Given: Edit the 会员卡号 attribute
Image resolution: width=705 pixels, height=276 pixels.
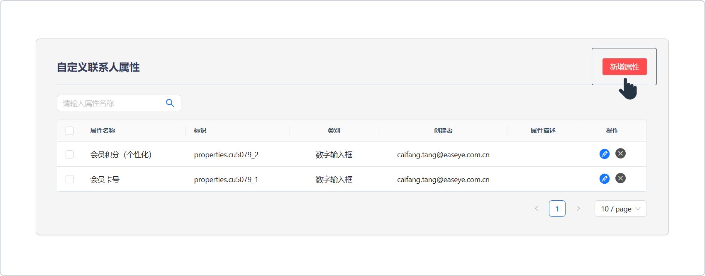Looking at the screenshot, I should [605, 179].
